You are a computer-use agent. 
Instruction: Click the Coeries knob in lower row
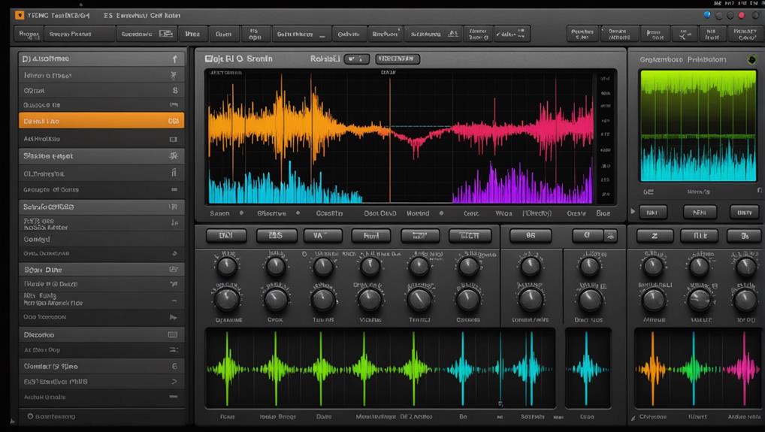[x=468, y=299]
